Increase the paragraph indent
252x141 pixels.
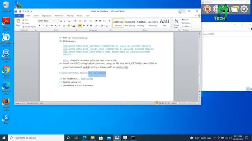pos(100,21)
